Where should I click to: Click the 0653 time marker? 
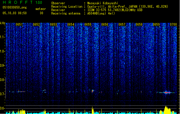coord(54,25)
